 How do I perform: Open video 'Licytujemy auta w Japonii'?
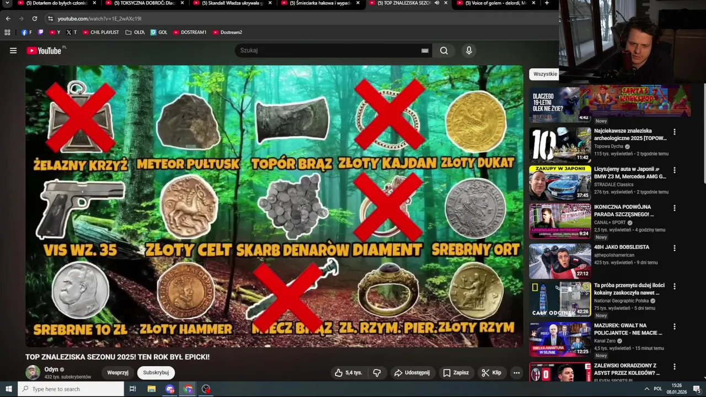click(x=630, y=173)
